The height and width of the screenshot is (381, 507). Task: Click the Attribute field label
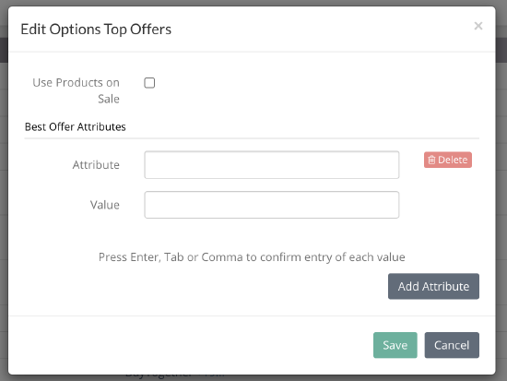pyautogui.click(x=96, y=165)
